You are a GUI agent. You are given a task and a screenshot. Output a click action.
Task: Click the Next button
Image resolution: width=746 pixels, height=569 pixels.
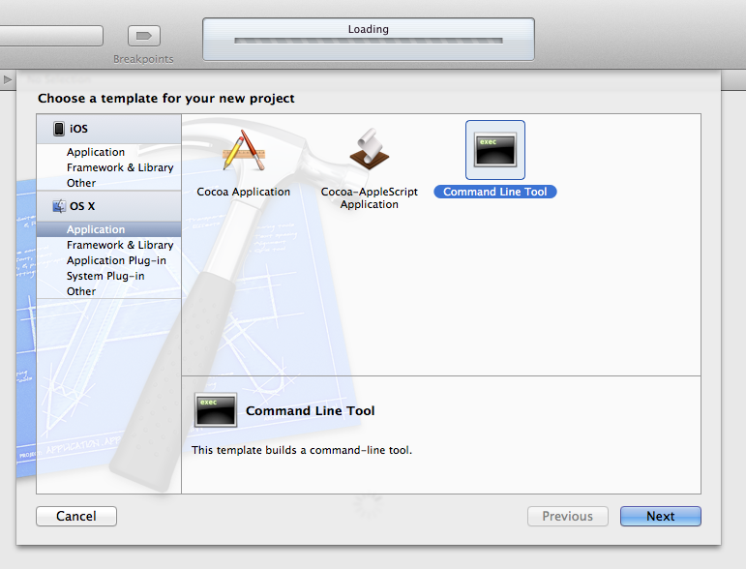pyautogui.click(x=660, y=516)
